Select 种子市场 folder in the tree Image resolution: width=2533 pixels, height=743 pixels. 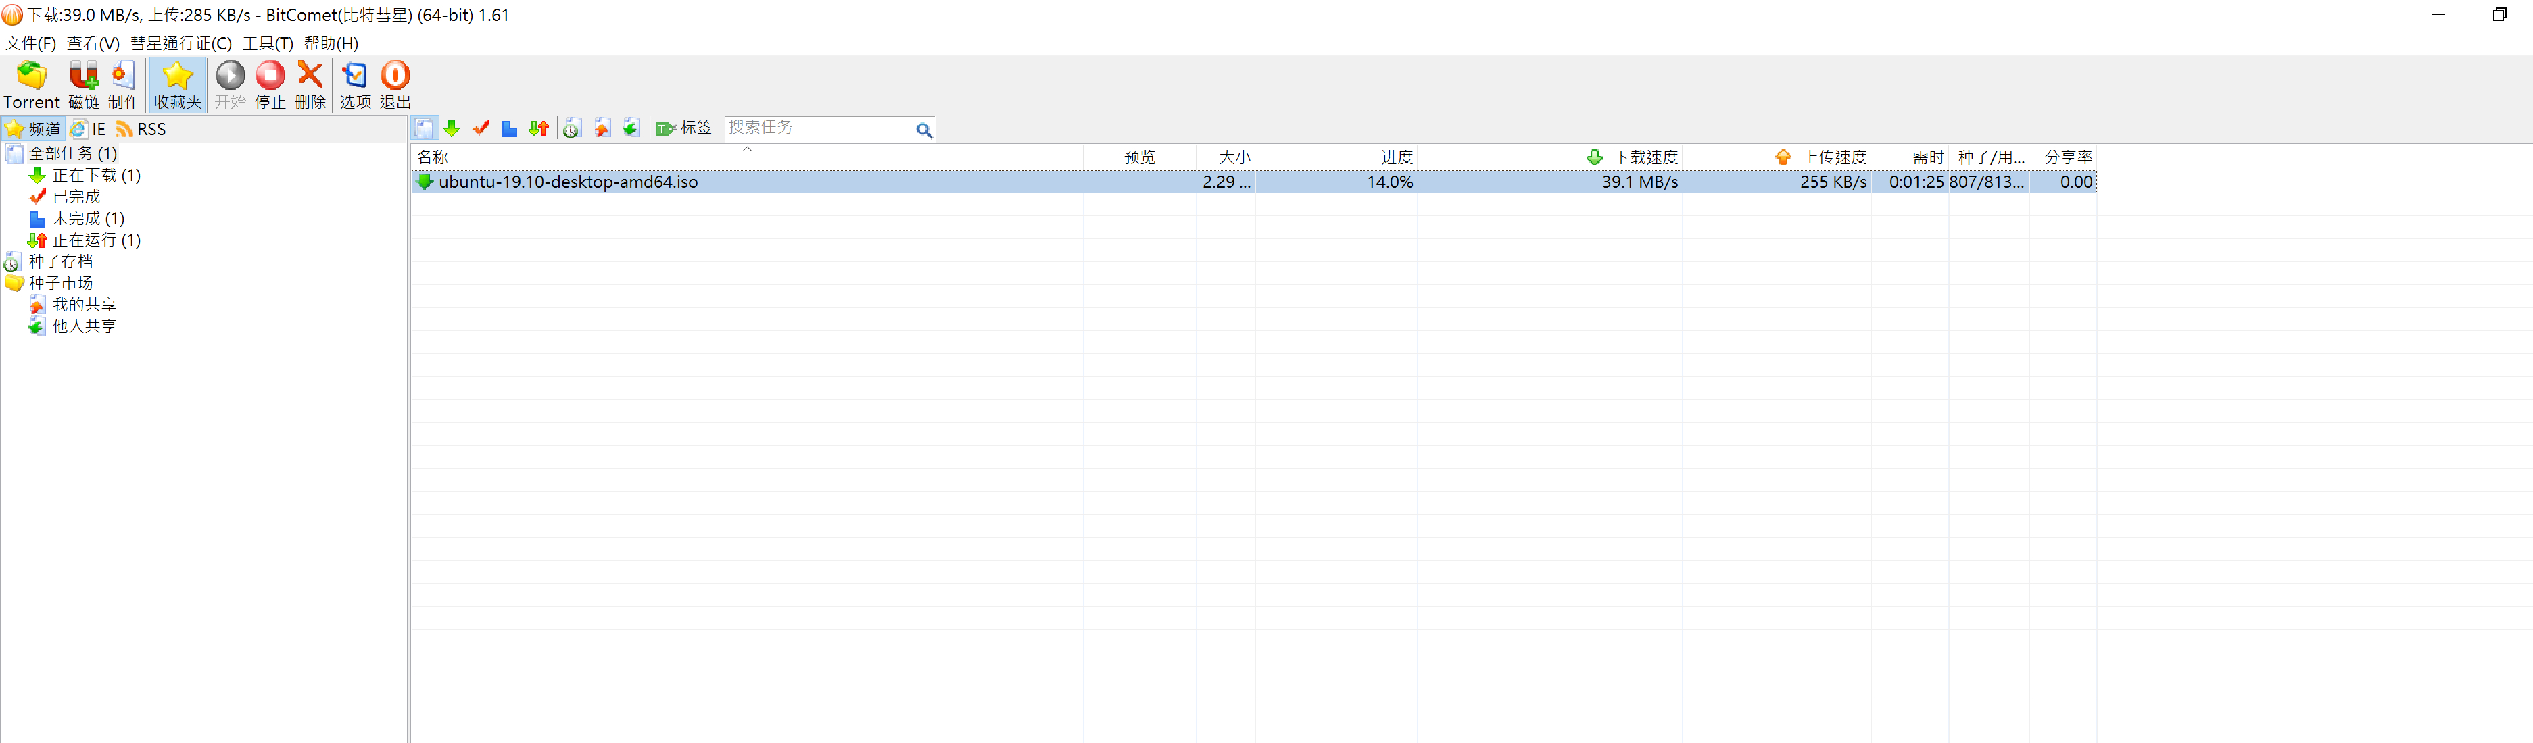click(x=60, y=283)
